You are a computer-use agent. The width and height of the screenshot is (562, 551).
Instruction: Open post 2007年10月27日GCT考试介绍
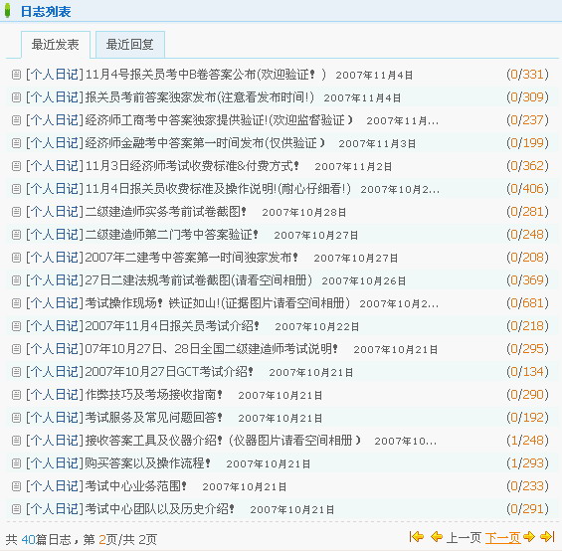pos(169,371)
